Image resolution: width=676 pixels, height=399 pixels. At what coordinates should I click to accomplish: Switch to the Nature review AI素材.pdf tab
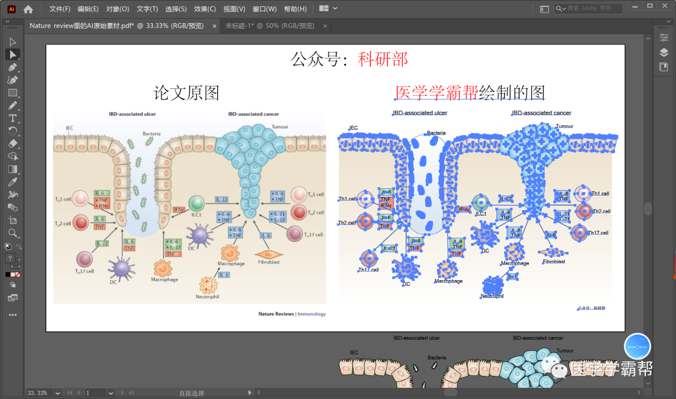coord(116,26)
